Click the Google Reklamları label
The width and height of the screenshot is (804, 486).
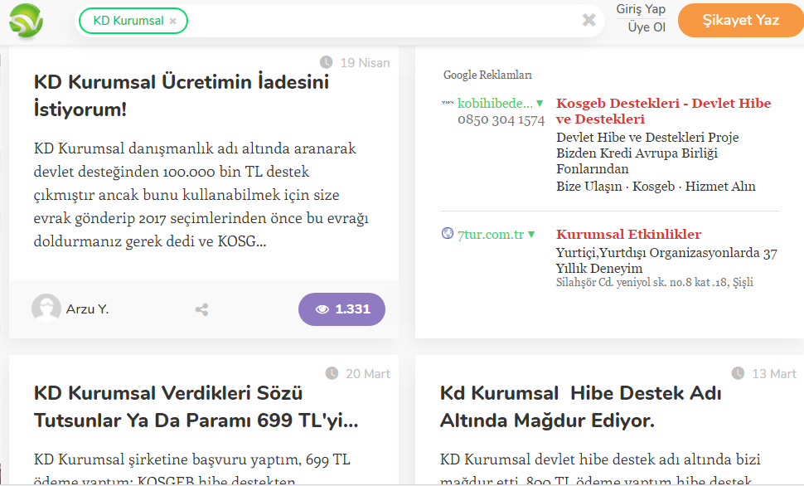point(487,75)
